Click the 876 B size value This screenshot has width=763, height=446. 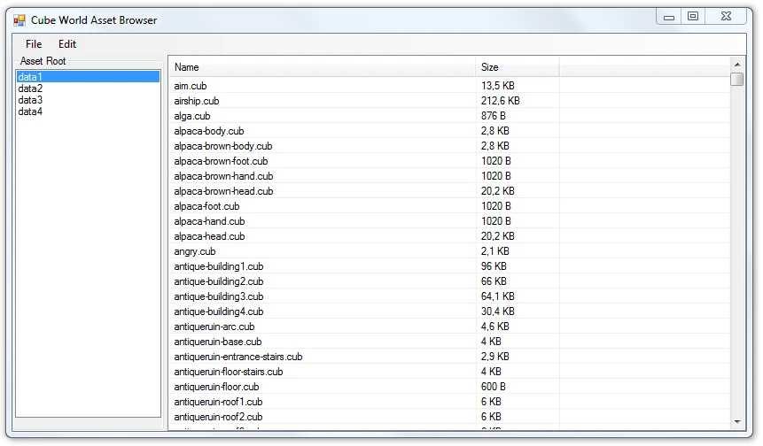tap(494, 116)
